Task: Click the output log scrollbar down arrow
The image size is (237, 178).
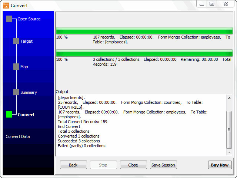Action: [x=229, y=152]
